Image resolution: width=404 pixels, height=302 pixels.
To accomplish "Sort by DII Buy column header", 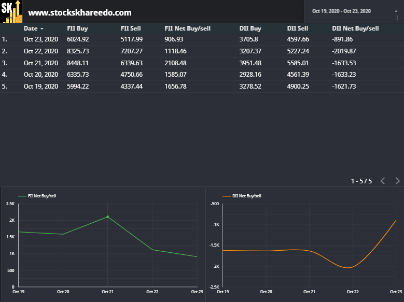I will (250, 28).
